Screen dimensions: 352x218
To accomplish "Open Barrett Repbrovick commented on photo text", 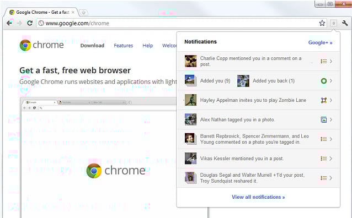I will (x=254, y=139).
